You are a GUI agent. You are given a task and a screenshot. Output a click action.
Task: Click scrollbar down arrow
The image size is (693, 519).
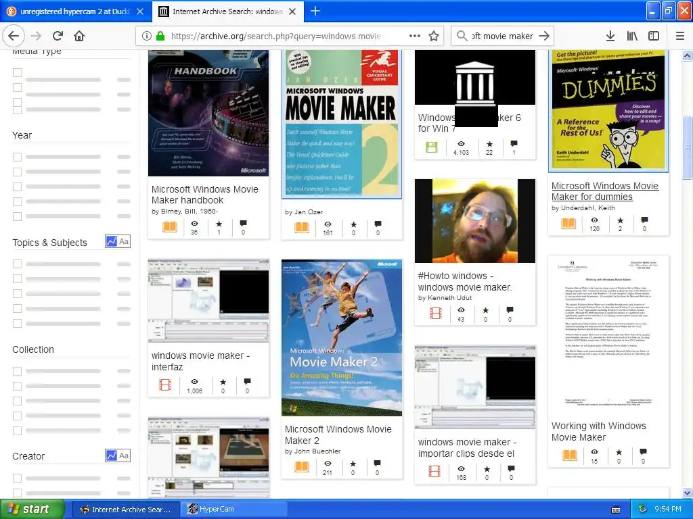688,493
